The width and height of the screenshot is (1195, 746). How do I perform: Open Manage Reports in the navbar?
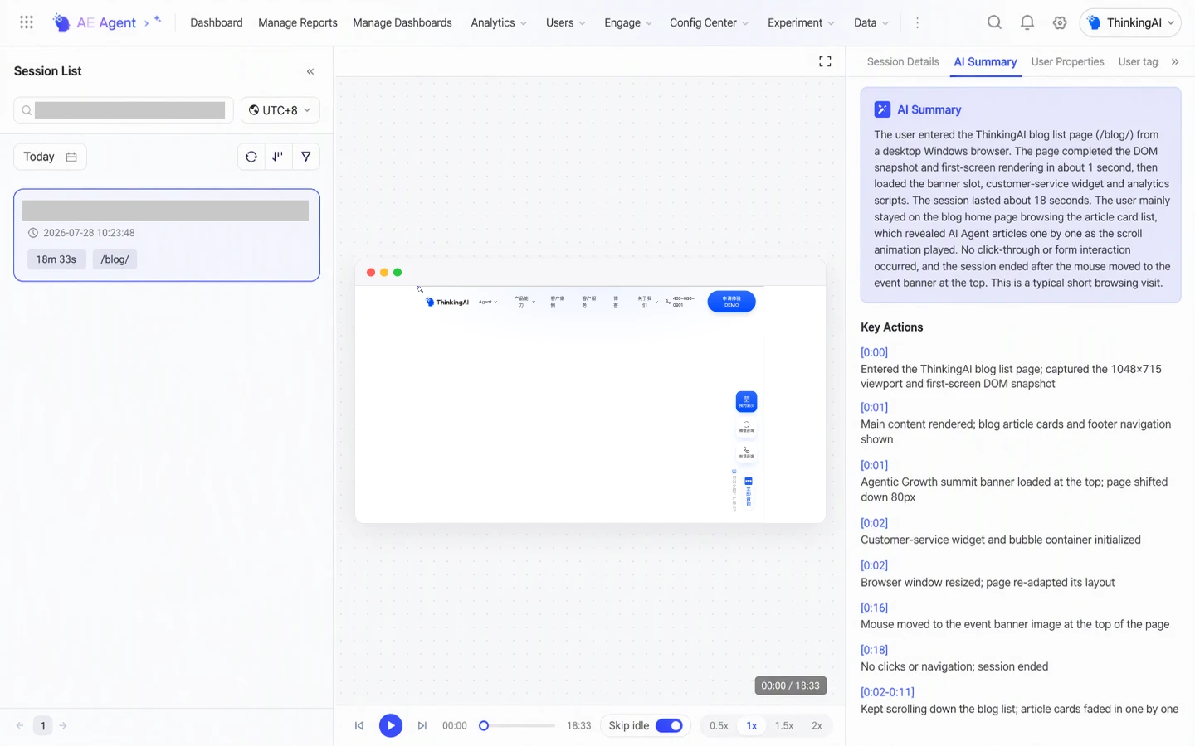coord(298,22)
